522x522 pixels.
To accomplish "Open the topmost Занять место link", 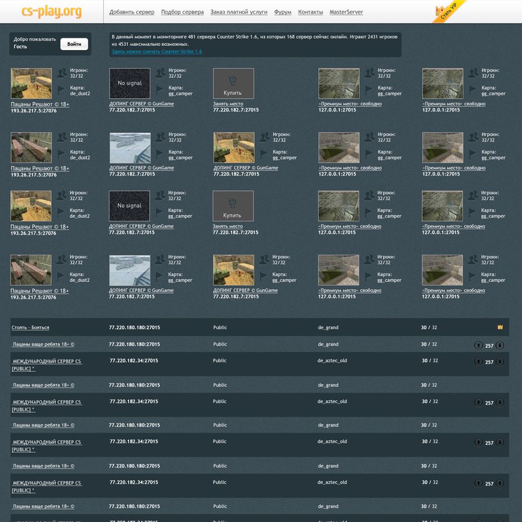I will (228, 104).
